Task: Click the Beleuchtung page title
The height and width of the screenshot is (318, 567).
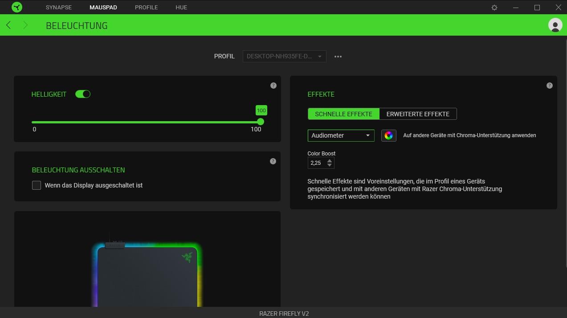Action: click(x=77, y=26)
